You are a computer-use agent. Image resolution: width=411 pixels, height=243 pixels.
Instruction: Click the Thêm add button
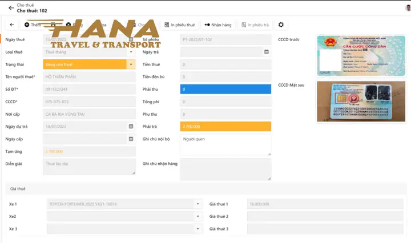click(x=33, y=25)
